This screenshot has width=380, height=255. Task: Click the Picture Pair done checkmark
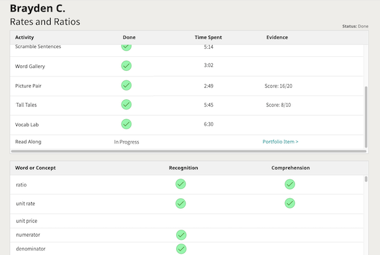pos(126,85)
